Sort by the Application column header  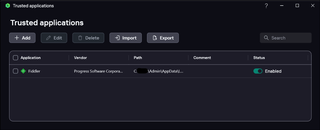pyautogui.click(x=31, y=58)
